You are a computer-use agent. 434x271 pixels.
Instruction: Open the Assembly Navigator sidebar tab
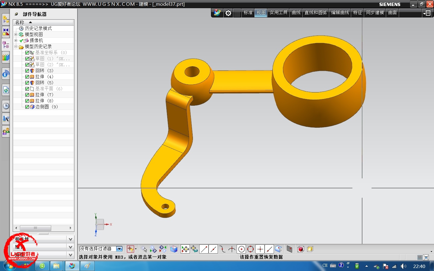tap(6, 20)
